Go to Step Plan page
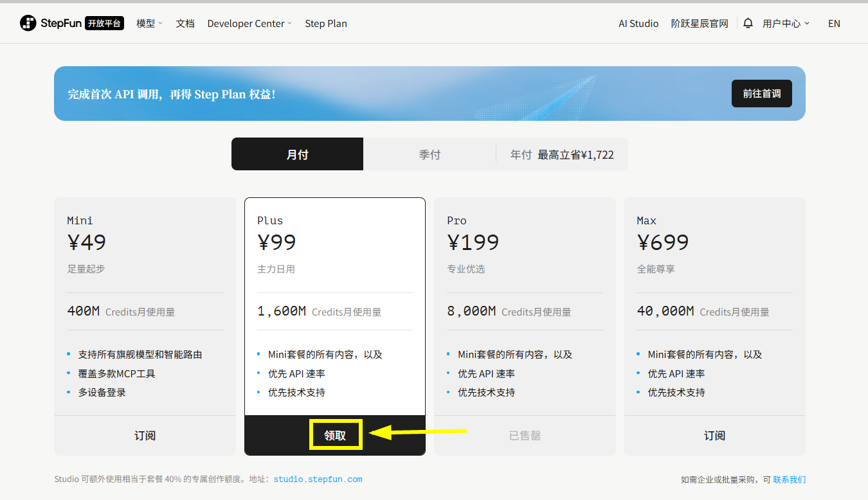This screenshot has width=868, height=500. tap(326, 23)
